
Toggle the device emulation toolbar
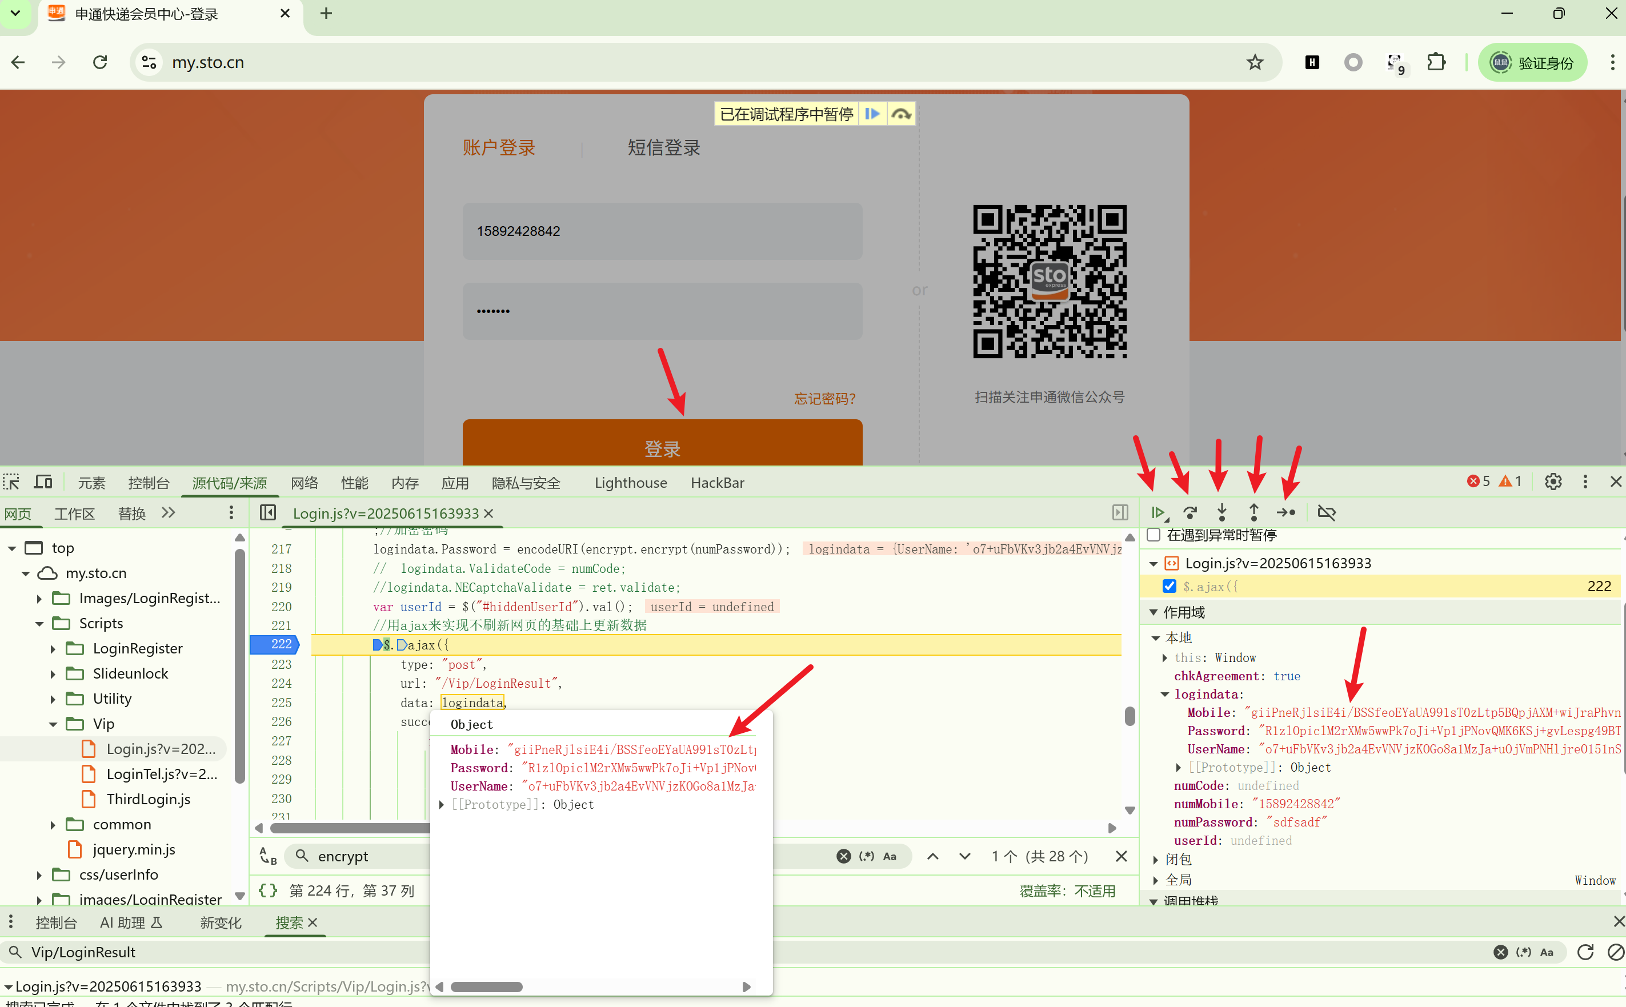(x=42, y=482)
